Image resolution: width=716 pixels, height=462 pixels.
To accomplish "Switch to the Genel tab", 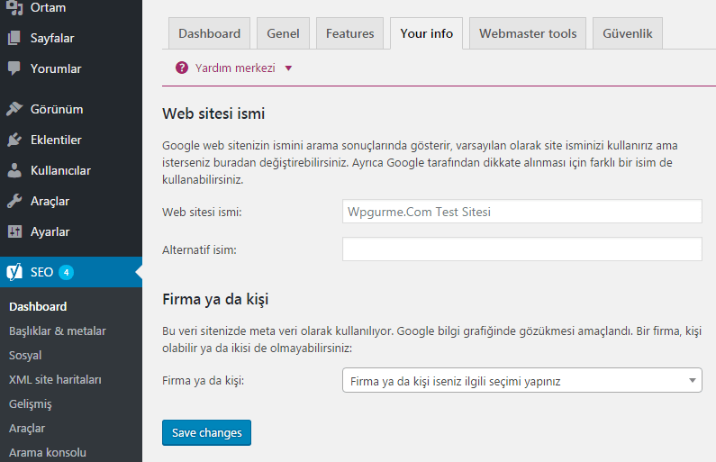I will tap(283, 33).
